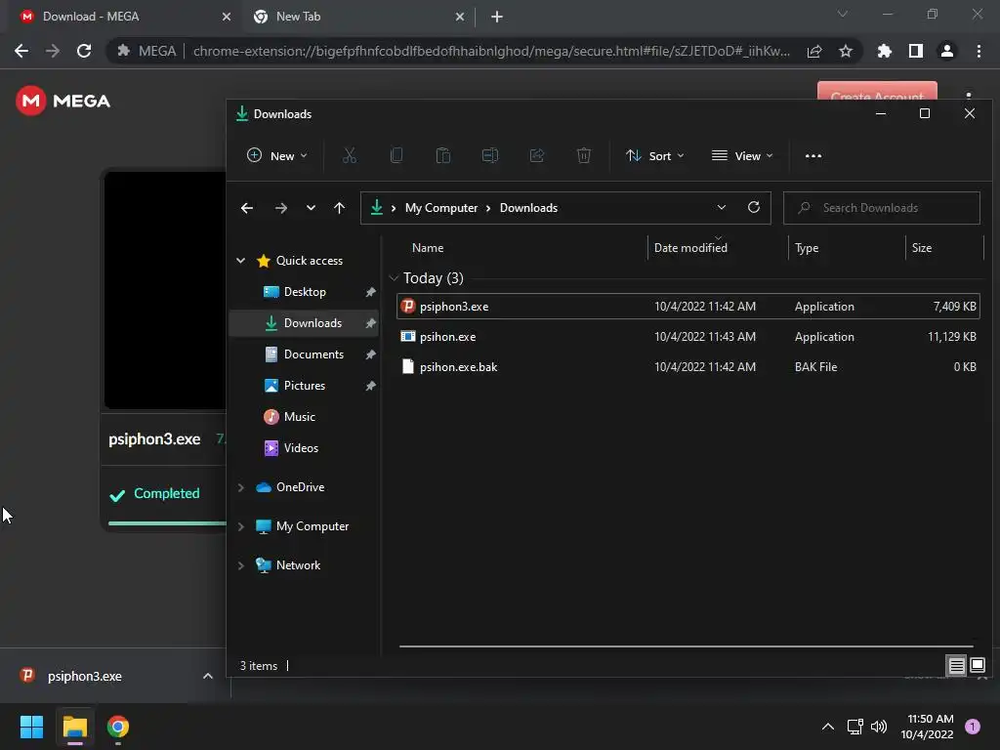1000x750 pixels.
Task: Expand the address bar history dropdown
Action: 722,208
